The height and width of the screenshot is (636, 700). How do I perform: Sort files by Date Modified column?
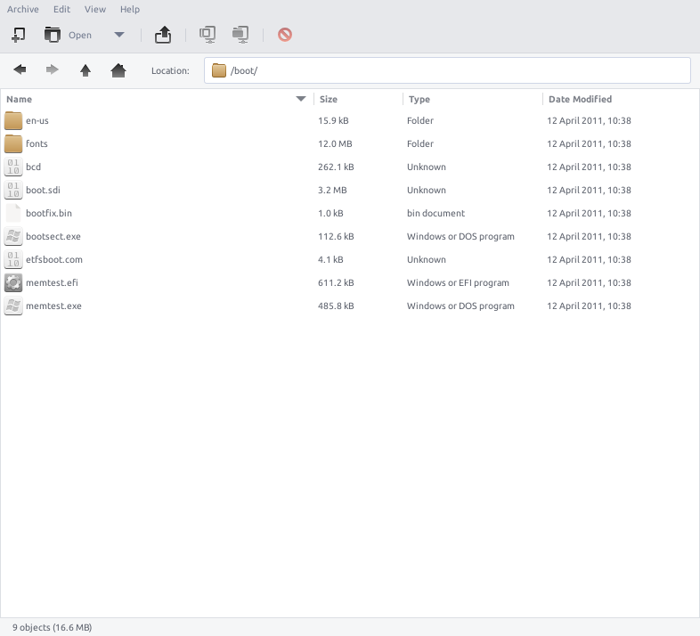(x=615, y=99)
